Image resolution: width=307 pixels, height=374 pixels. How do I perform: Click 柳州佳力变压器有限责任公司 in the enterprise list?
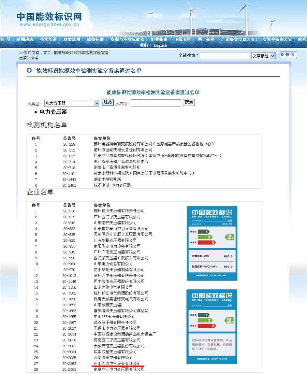pos(119,211)
